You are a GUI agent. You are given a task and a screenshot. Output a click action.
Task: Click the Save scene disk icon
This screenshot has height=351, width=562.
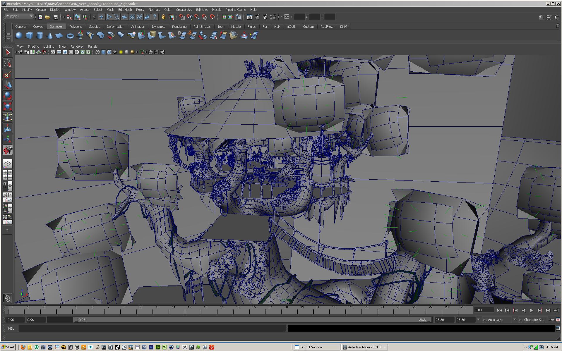pos(55,17)
